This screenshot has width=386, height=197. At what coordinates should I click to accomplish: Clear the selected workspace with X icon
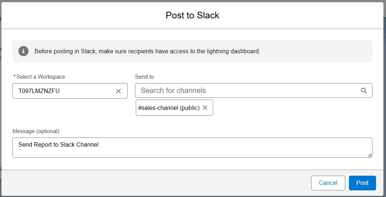pos(118,91)
